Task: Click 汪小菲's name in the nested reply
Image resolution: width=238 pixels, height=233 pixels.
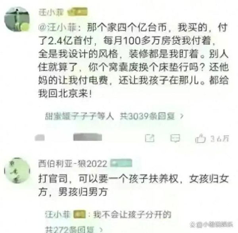Action: click(x=58, y=215)
